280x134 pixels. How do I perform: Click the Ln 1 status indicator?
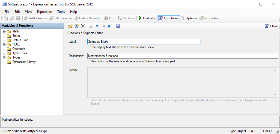252,131
